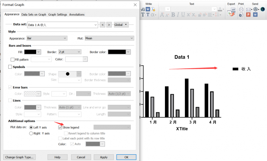Screen dimensions: 267x161
Task: Tick the Lines checkbox
Action: point(10,101)
